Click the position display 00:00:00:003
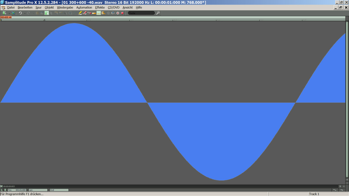 9,186
